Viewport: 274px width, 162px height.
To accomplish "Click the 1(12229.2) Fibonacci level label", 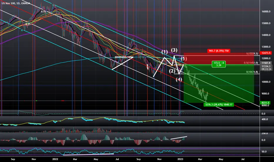I will [252, 54].
